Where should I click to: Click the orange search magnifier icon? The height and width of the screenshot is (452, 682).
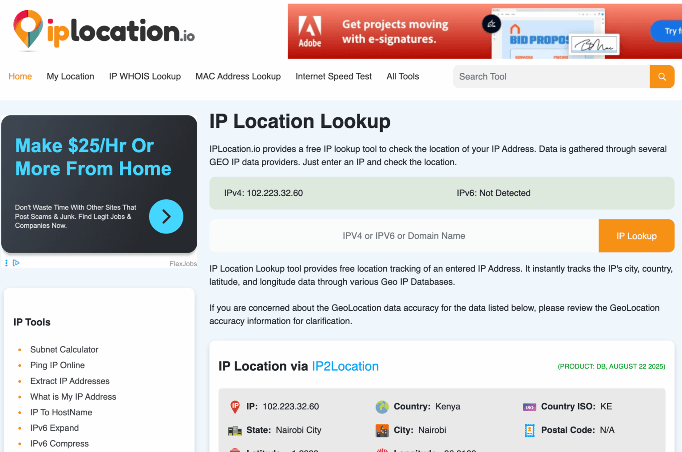[662, 76]
